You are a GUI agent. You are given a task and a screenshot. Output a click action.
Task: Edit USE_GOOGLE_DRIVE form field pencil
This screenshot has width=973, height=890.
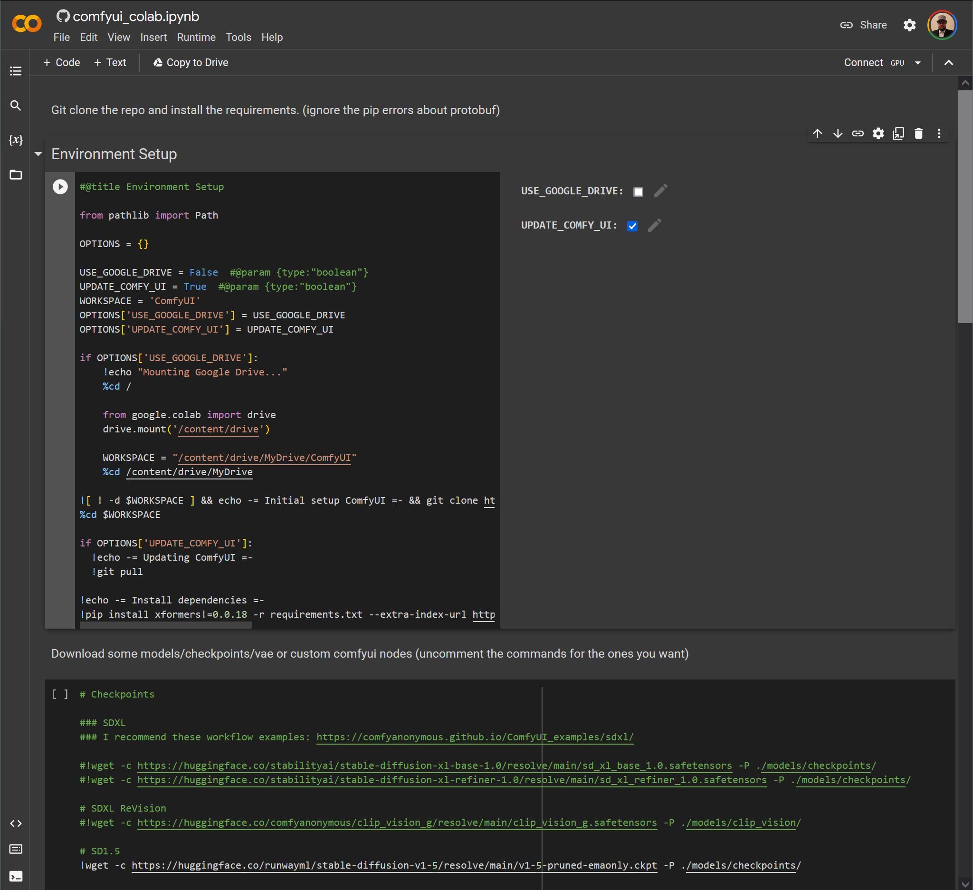click(660, 191)
